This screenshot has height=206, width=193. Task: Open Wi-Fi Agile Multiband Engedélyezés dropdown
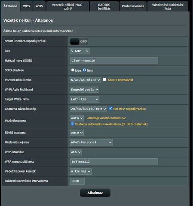click(85, 90)
